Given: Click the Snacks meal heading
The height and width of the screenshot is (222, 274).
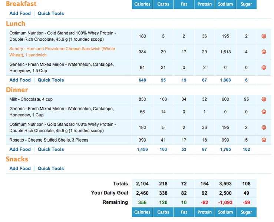Looking at the screenshot, I should pyautogui.click(x=17, y=159).
